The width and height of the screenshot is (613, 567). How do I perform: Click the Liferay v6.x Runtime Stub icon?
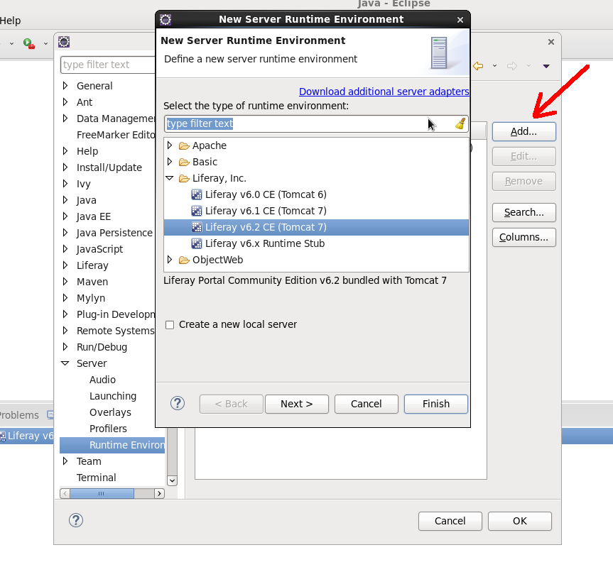coord(197,243)
